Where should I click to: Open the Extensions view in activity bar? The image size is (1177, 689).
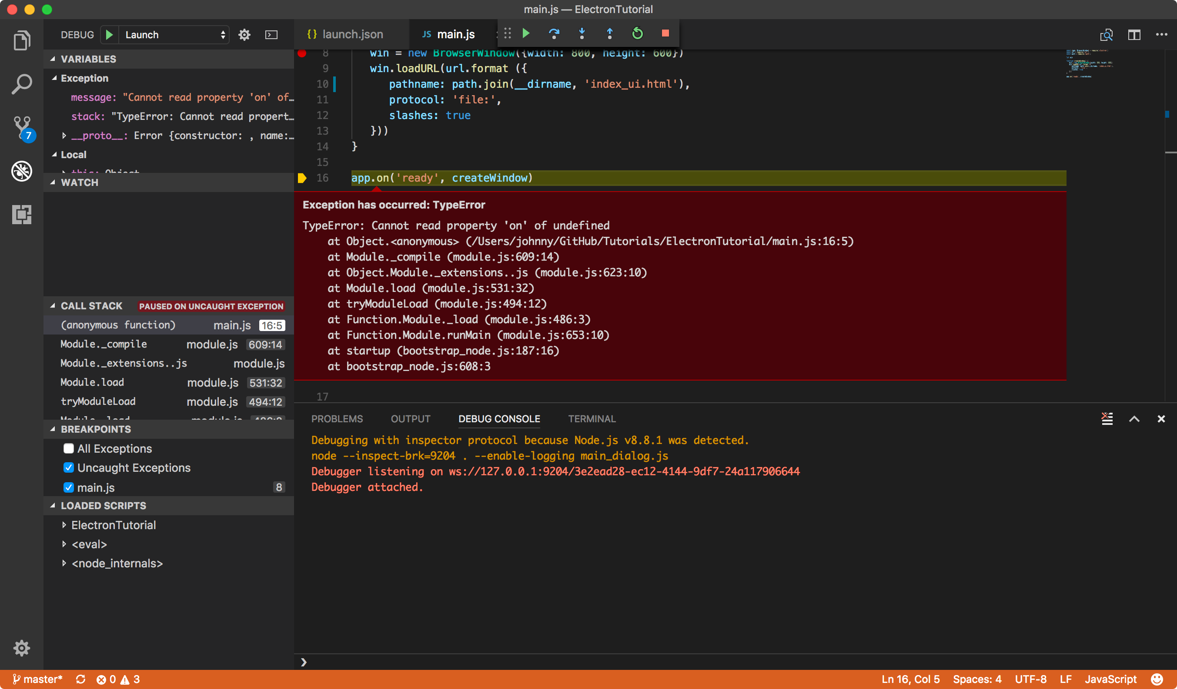[x=21, y=214]
